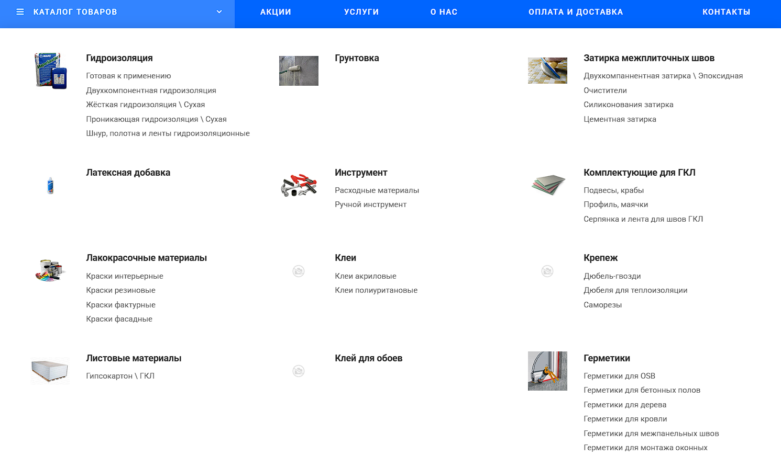Click the Инструмент tools icon
781x456 pixels.
299,185
